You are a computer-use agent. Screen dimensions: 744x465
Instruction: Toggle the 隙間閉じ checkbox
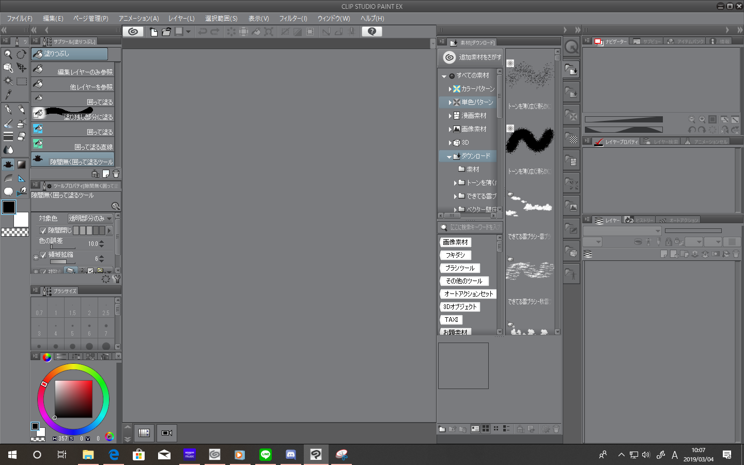[43, 230]
